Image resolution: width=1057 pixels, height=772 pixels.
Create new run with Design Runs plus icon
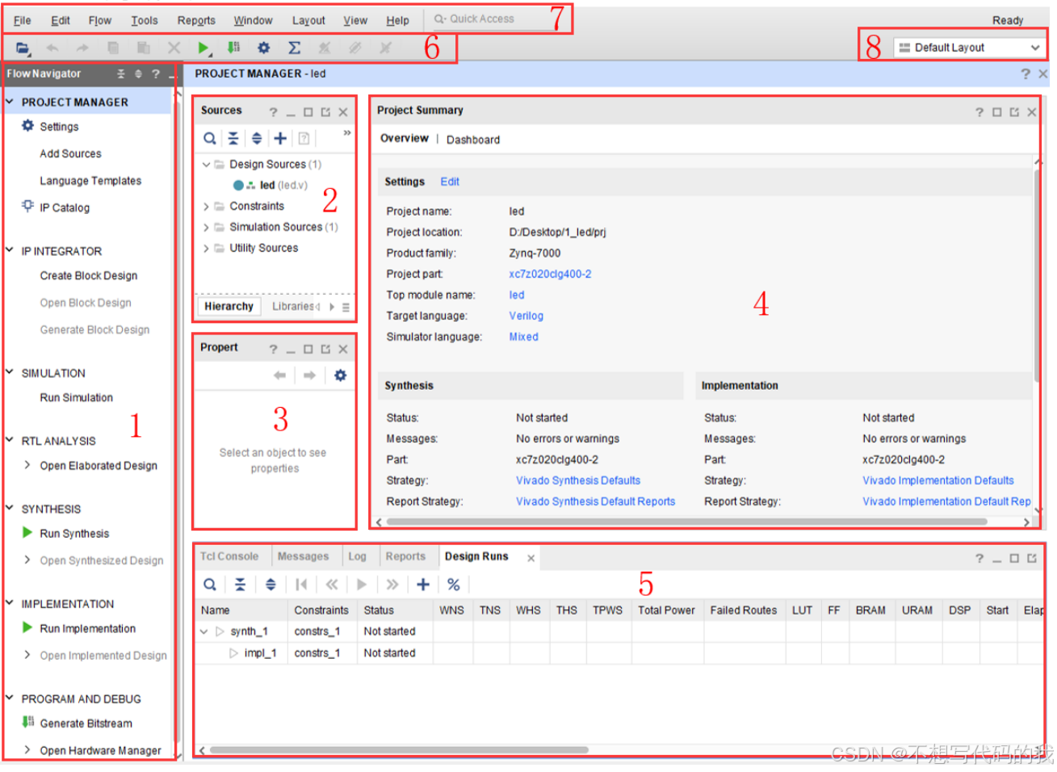(x=422, y=585)
